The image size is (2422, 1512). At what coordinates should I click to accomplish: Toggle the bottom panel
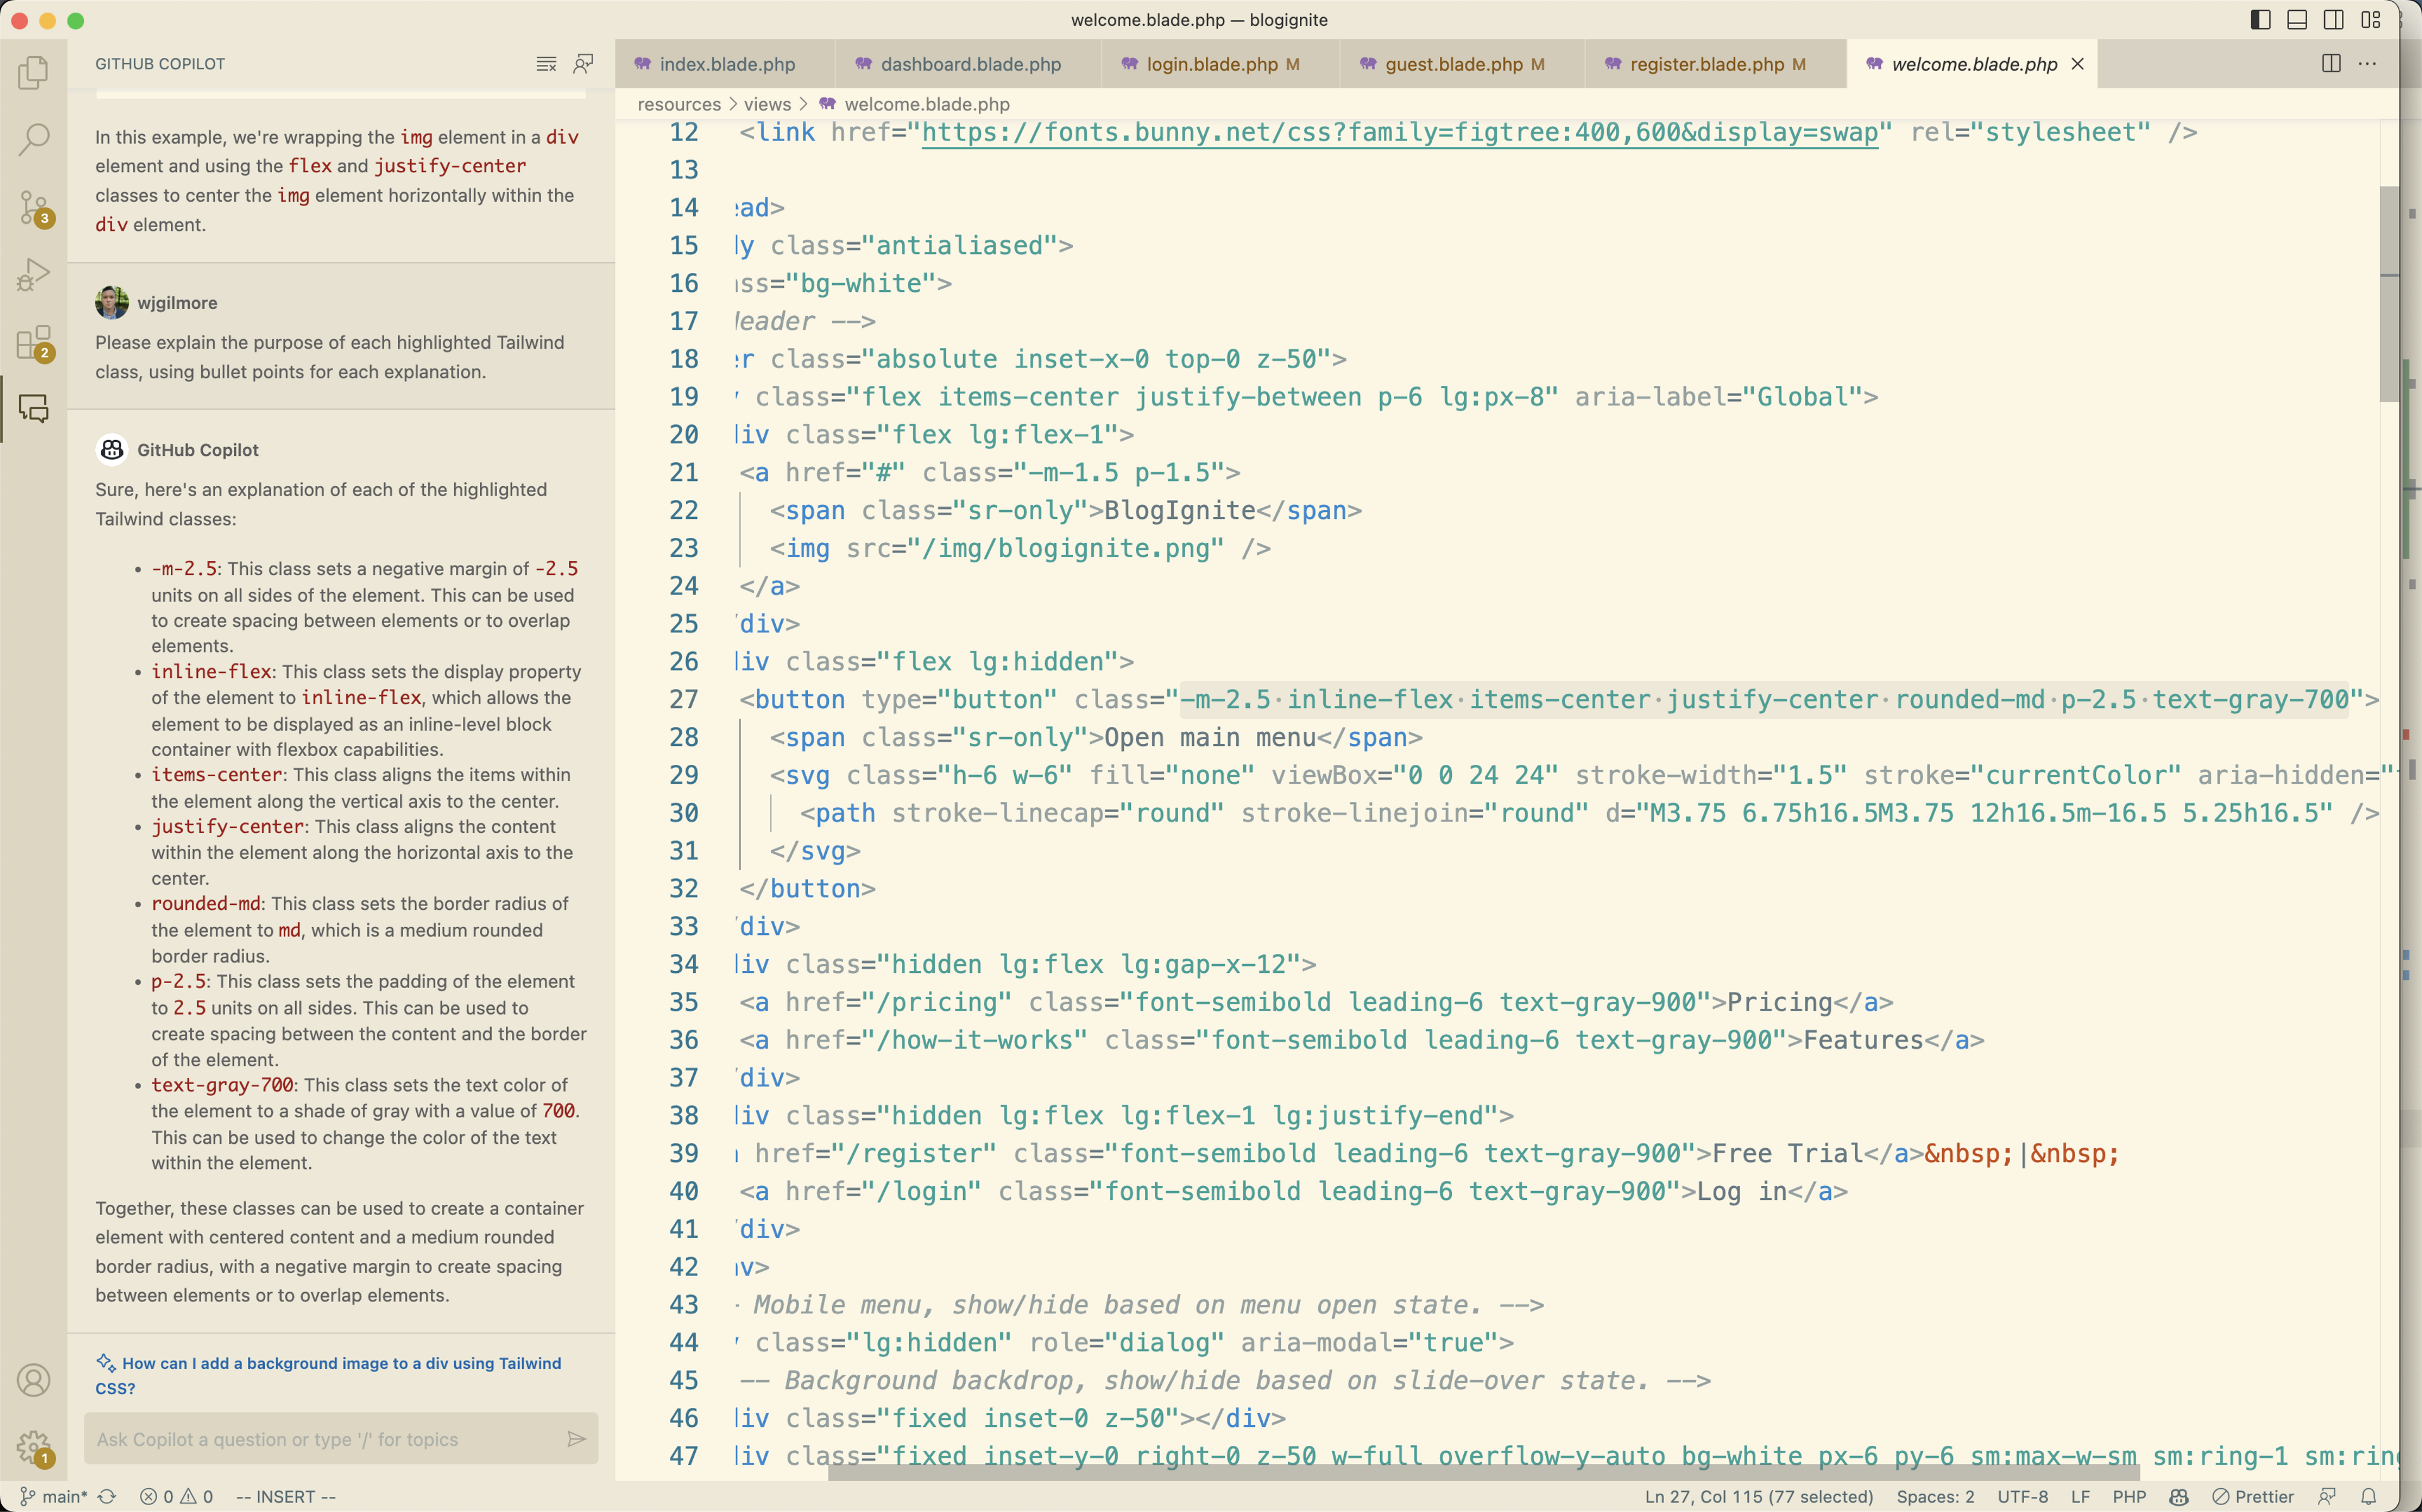coord(2297,20)
